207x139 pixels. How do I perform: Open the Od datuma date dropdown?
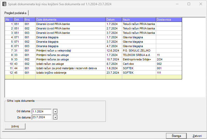pyautogui.click(x=55, y=111)
